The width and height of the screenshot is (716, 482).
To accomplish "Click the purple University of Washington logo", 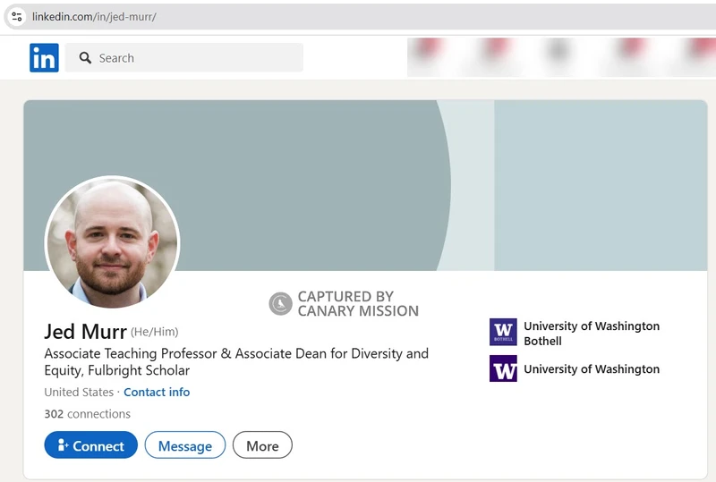I will pyautogui.click(x=503, y=368).
